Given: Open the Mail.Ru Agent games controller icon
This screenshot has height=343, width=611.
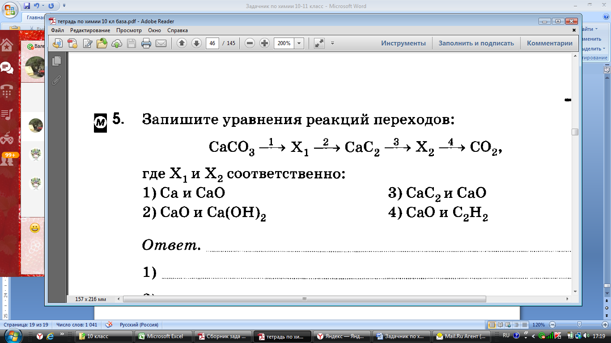Looking at the screenshot, I should 7,138.
